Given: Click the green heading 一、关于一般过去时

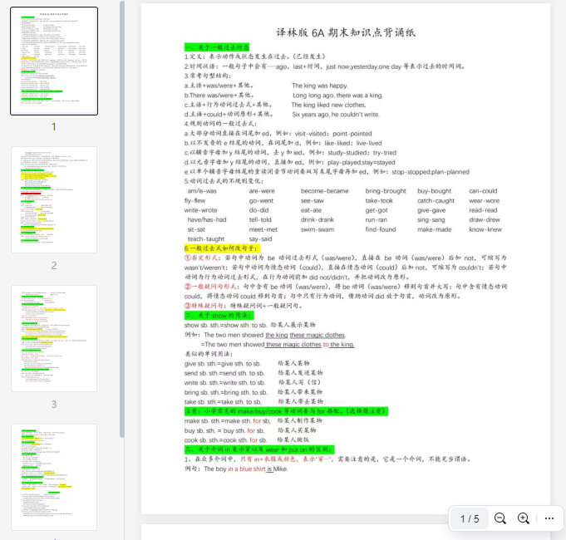Looking at the screenshot, I should pos(217,47).
